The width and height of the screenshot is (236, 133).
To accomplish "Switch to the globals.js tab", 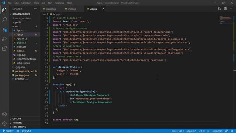I will 51,9.
